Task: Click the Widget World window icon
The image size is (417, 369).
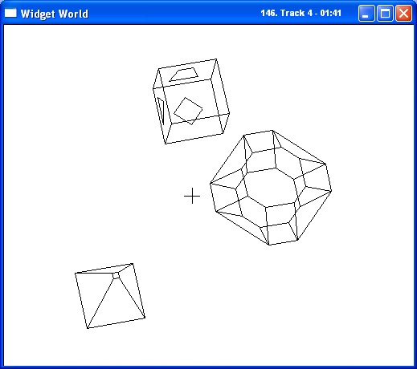Action: coord(10,13)
